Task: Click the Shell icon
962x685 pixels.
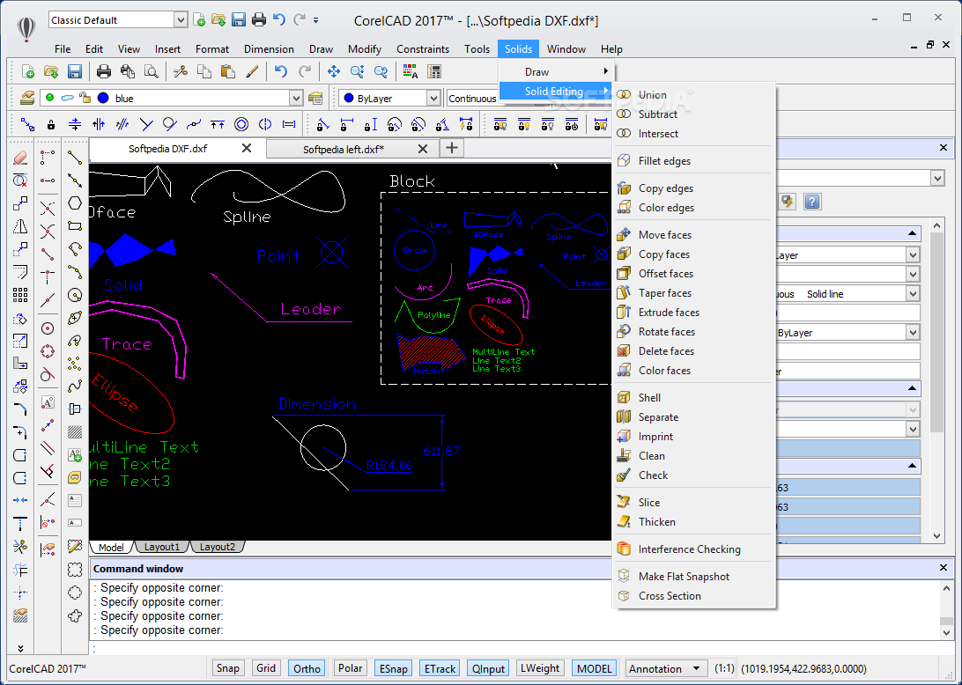Action: 624,397
